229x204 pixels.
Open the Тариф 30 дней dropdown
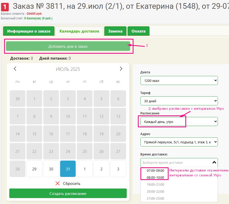pos(179,101)
